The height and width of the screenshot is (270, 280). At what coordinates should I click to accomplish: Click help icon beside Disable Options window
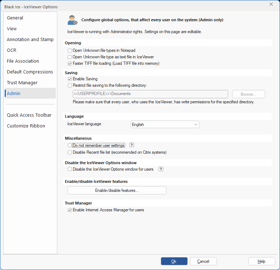coord(161,169)
